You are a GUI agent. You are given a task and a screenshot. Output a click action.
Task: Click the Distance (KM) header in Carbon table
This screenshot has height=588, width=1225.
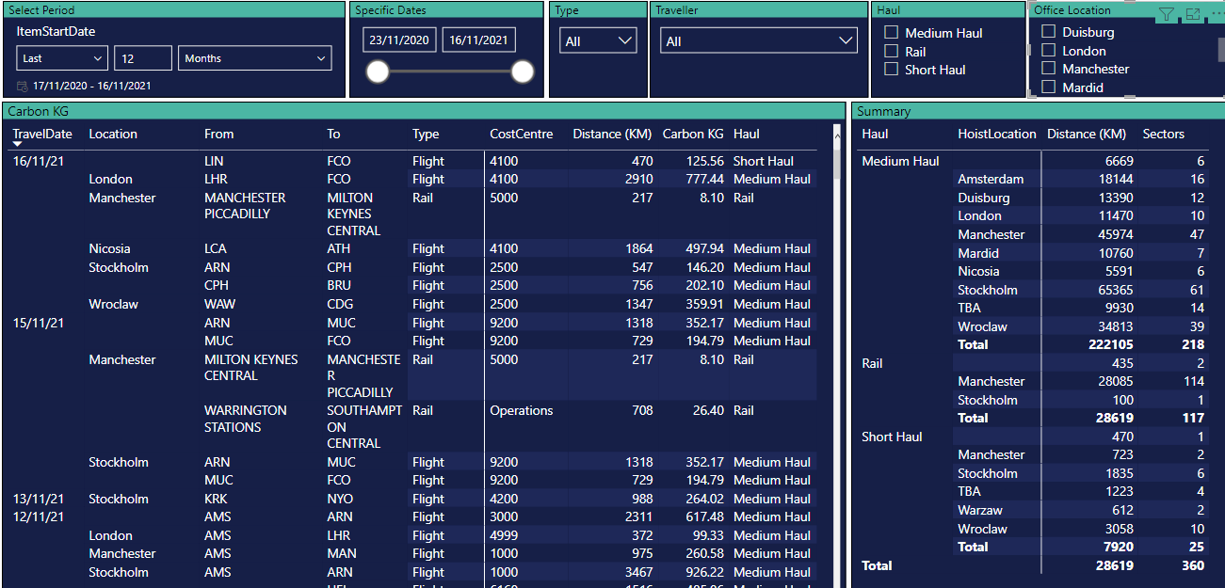612,134
